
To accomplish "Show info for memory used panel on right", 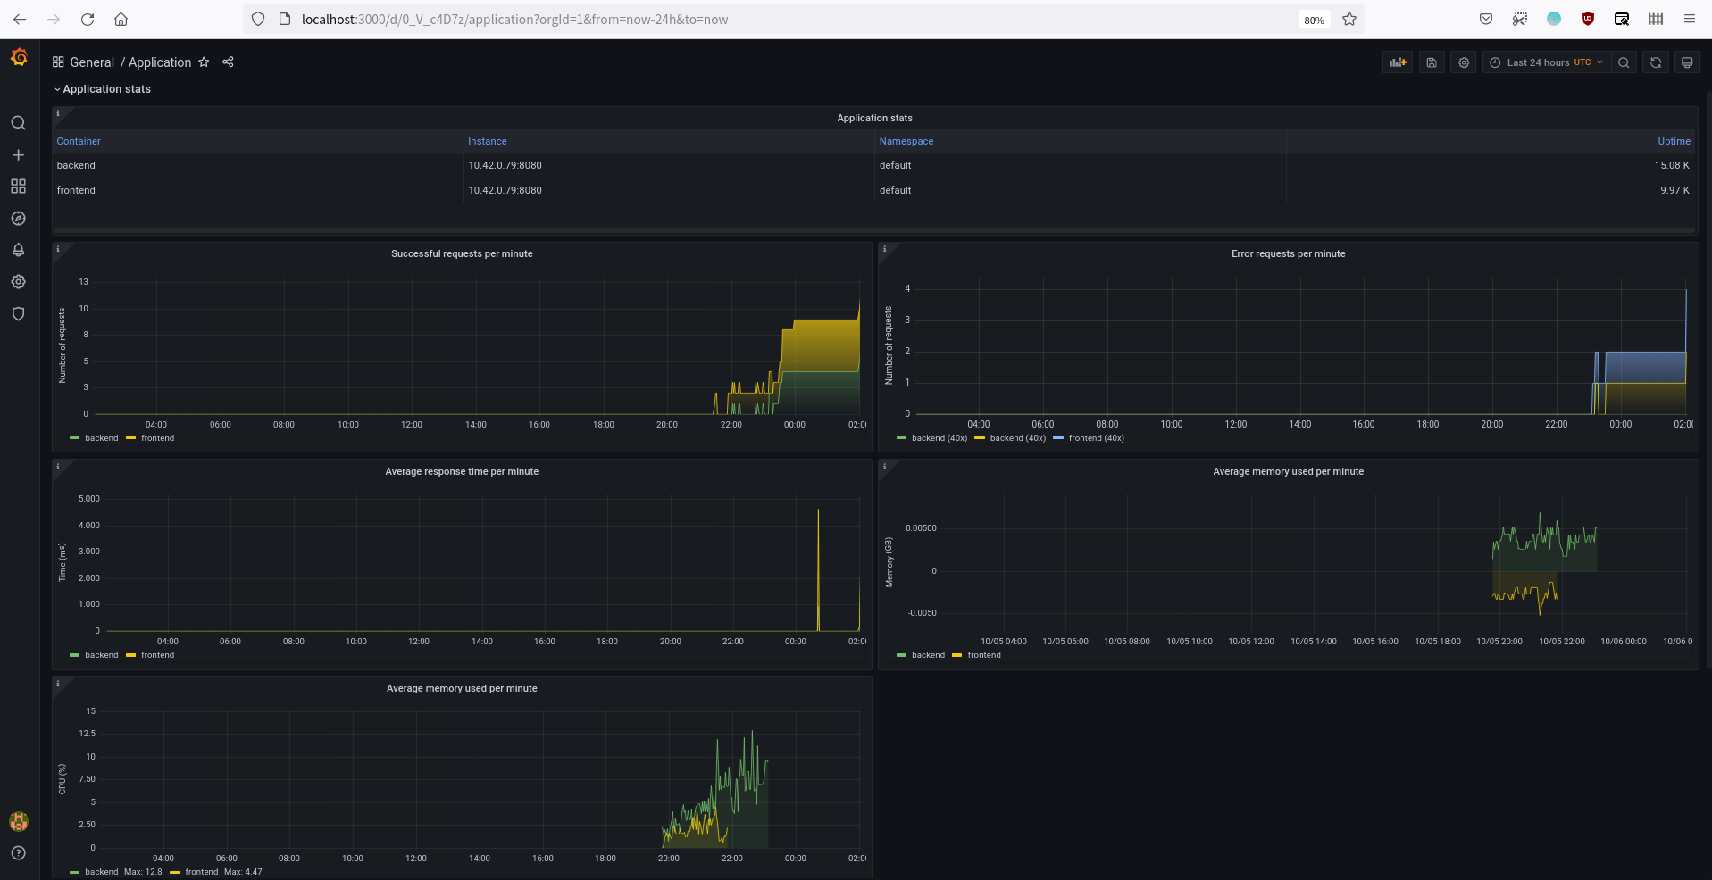I will [x=884, y=467].
